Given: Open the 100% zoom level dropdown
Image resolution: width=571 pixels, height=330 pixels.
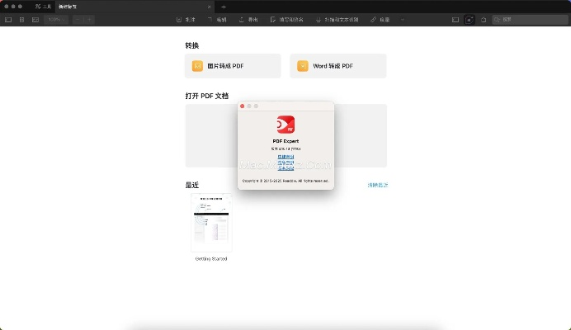Looking at the screenshot, I should [x=56, y=19].
